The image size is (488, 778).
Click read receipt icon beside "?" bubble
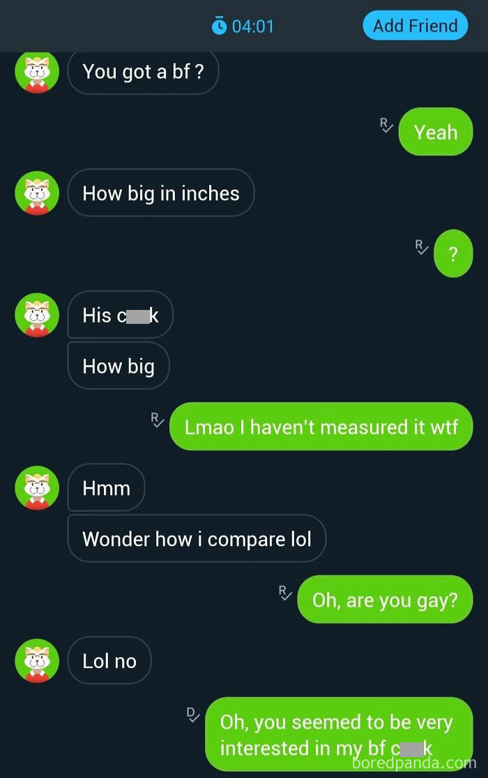tap(422, 247)
